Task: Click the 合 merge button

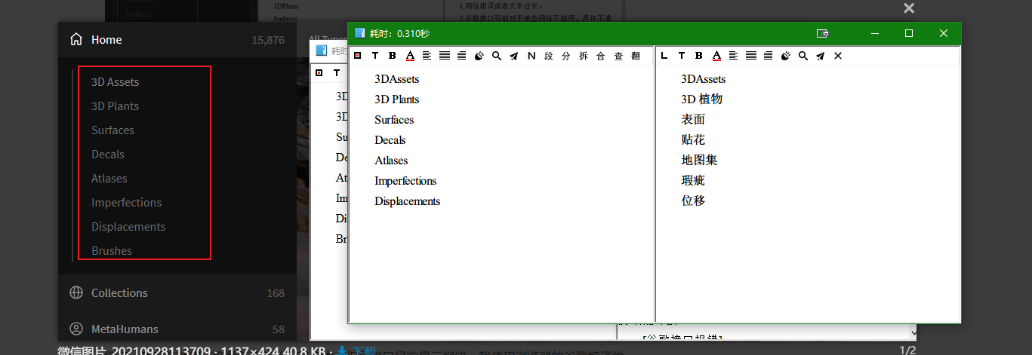Action: pos(601,56)
